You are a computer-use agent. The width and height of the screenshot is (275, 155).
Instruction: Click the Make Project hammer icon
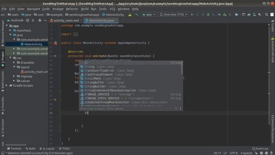point(137,15)
